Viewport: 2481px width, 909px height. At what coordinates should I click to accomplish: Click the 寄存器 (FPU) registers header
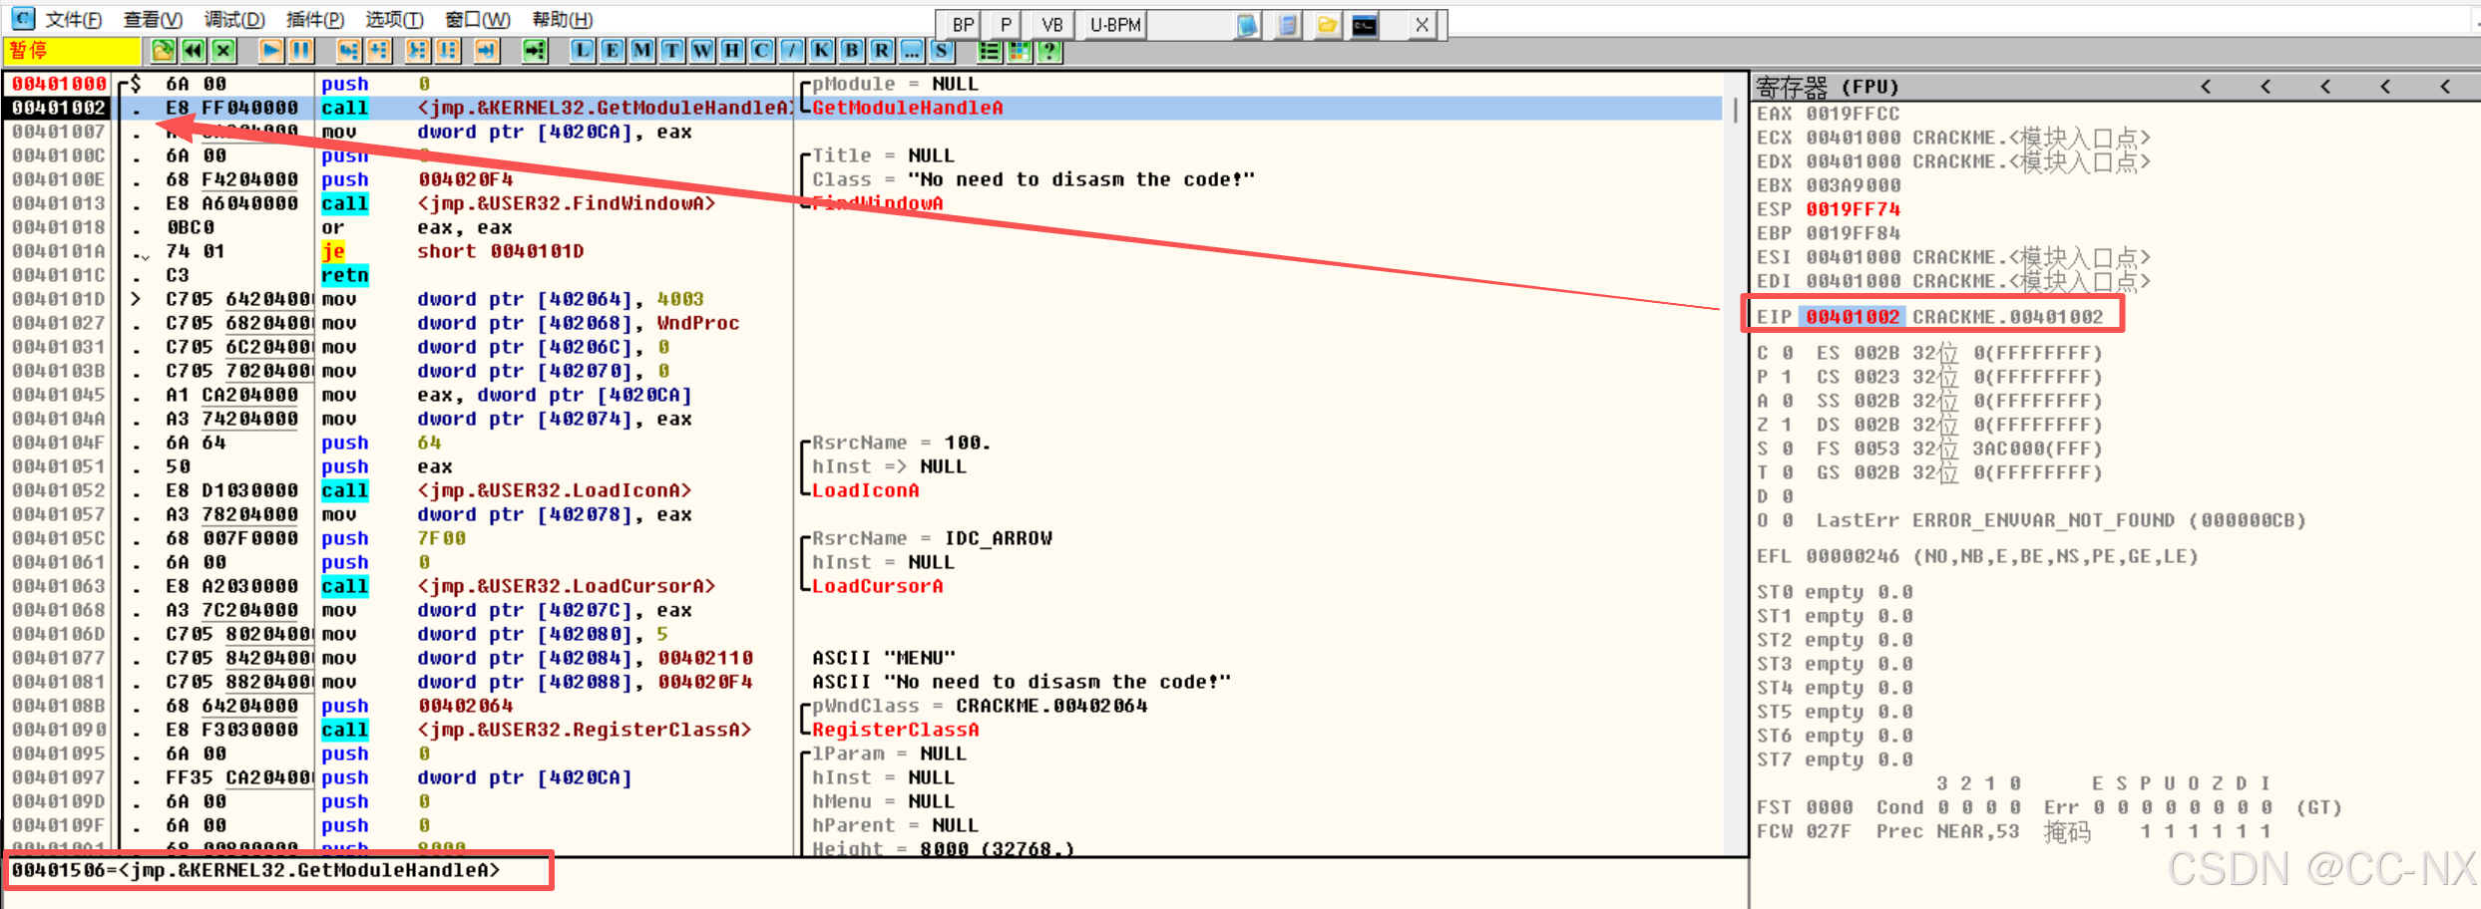[1828, 87]
